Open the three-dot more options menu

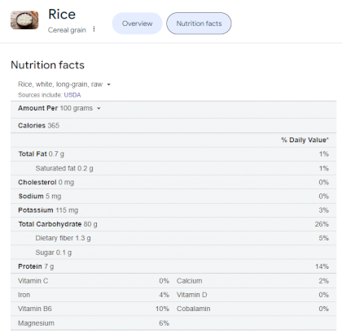click(x=94, y=29)
